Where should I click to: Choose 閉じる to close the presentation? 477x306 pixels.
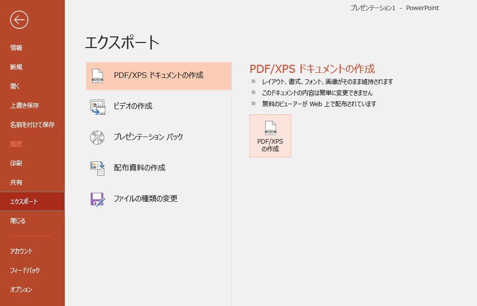(x=18, y=221)
